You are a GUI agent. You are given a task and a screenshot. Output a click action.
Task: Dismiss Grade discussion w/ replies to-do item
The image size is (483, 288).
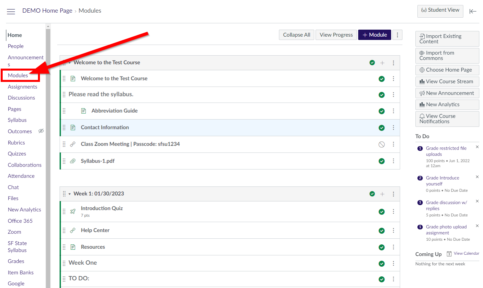coord(477,201)
